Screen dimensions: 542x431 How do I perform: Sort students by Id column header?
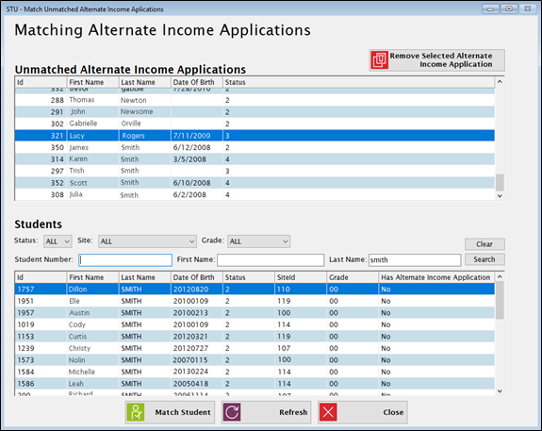coord(41,277)
